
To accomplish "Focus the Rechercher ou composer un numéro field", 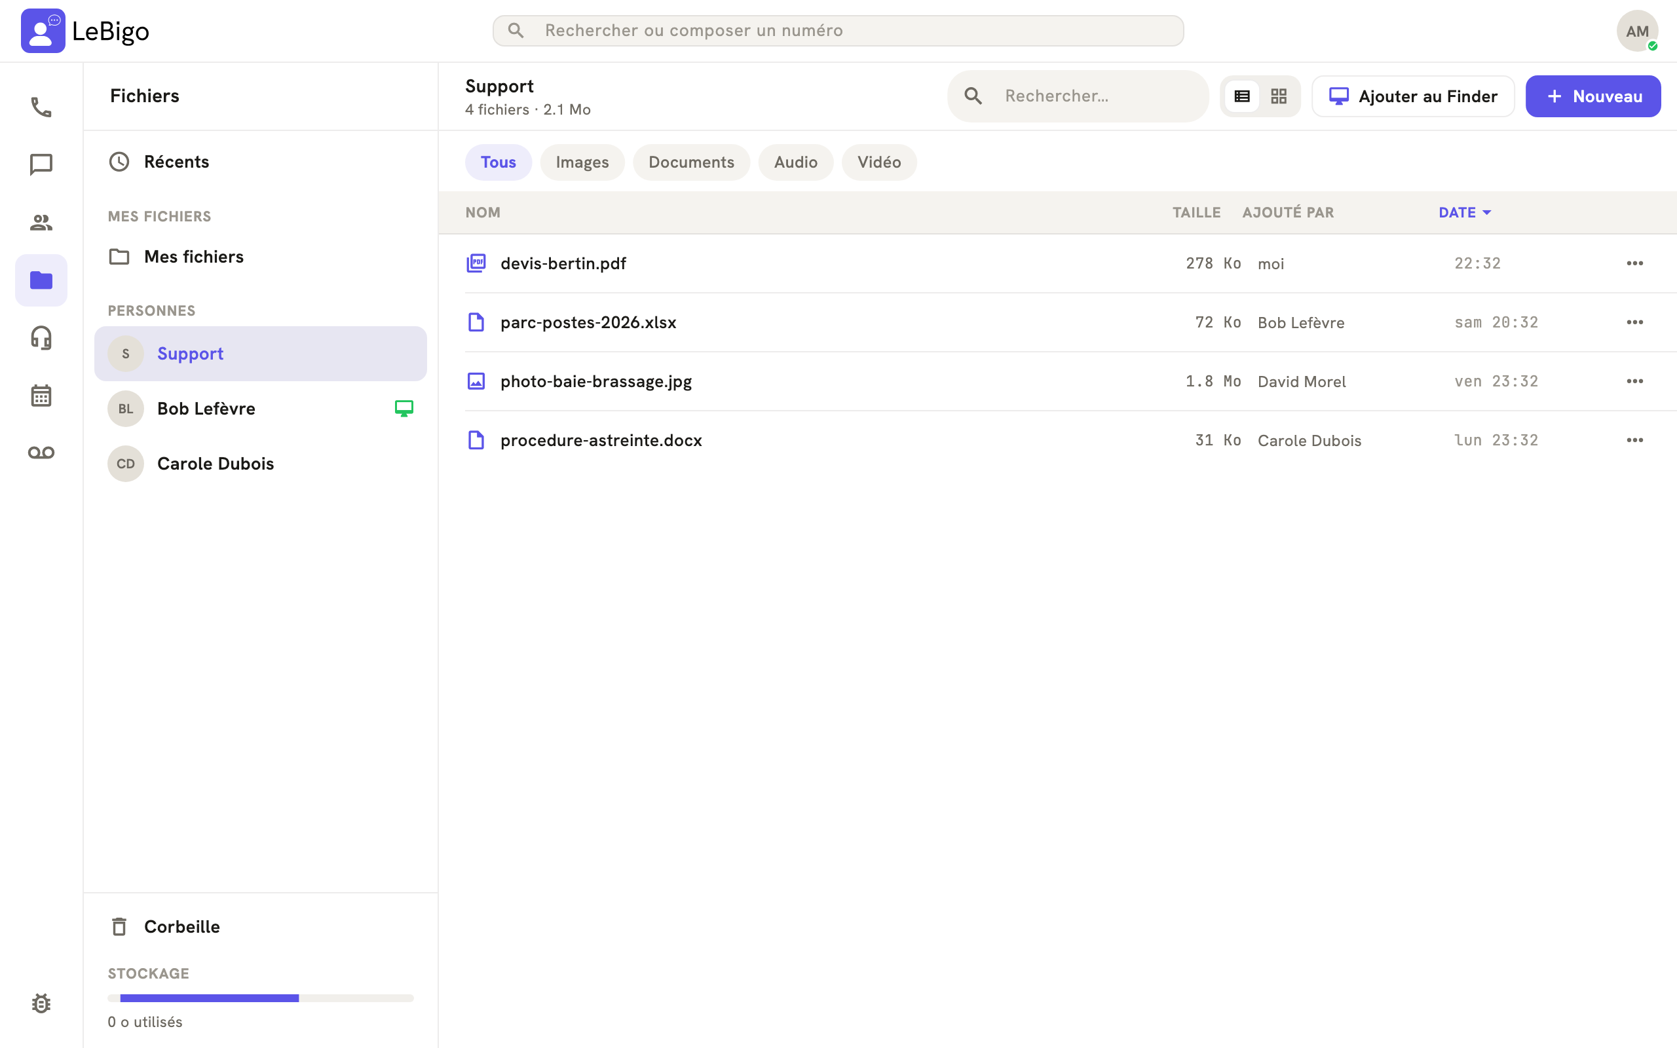I will pyautogui.click(x=838, y=31).
